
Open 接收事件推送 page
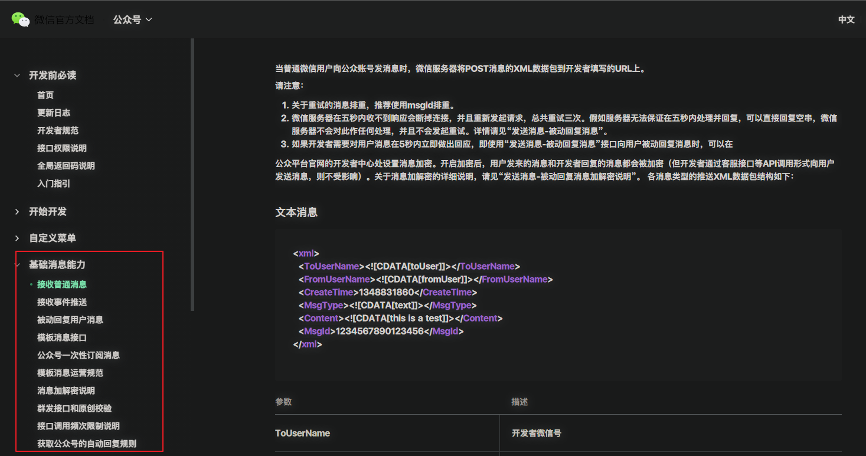pos(62,302)
